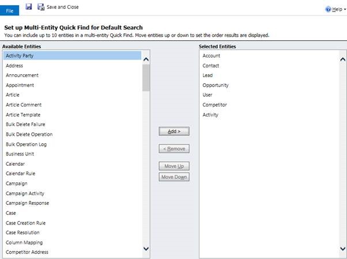The image size is (347, 259).
Task: Select Opportunity in Selected Entities
Action: click(x=216, y=85)
